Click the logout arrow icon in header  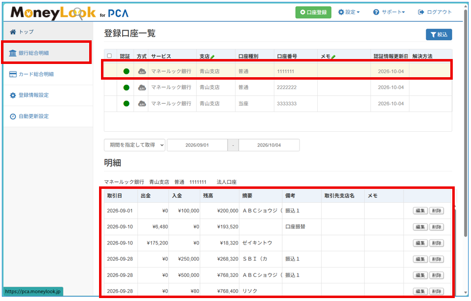point(421,12)
